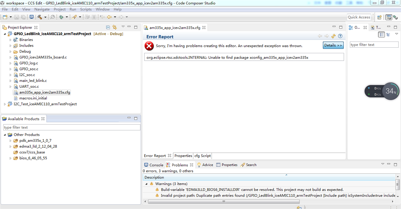Expand bios_6_46_05_55 product
The image size is (401, 209).
(x=10, y=158)
